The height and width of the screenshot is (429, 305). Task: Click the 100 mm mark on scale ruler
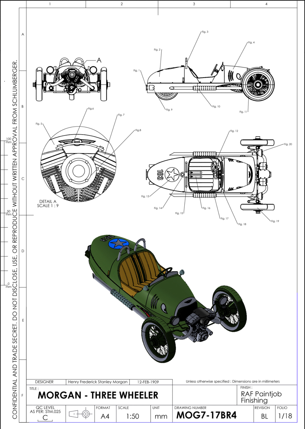[x=9, y=140]
